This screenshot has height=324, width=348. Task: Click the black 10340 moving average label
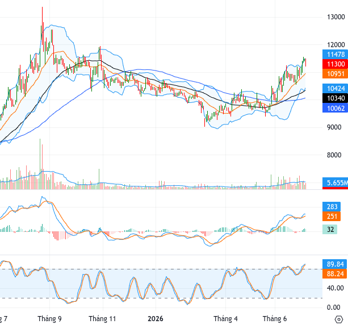(335, 98)
